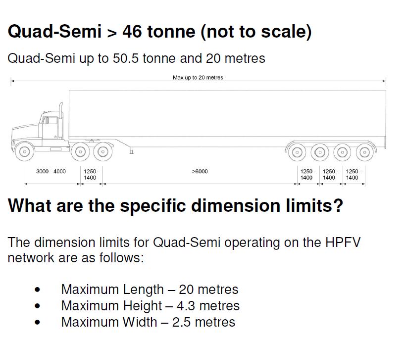The height and width of the screenshot is (340, 404).
Task: Click the trailer landing leg support
Action: click(132, 150)
